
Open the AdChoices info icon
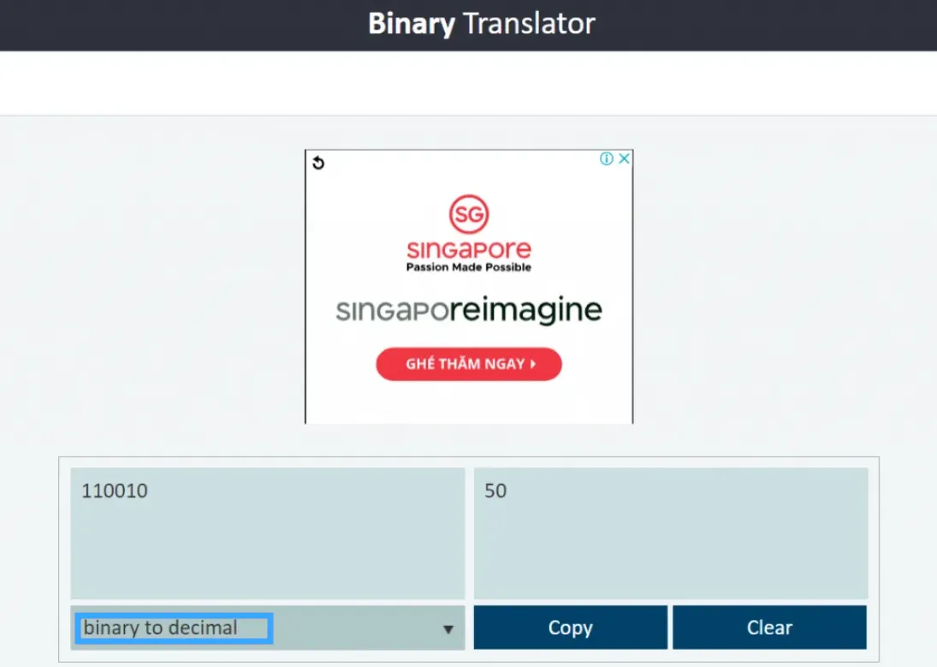[x=606, y=158]
